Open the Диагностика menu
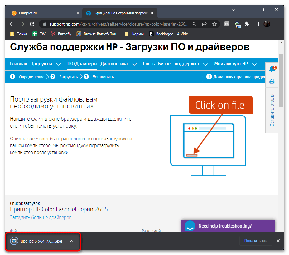Viewport: 289px width, 255px height. 114,64
